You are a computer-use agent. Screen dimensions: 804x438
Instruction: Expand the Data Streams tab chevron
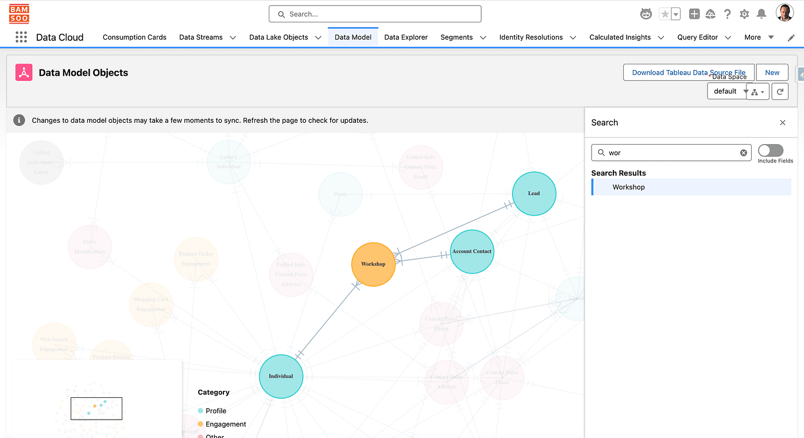(233, 38)
